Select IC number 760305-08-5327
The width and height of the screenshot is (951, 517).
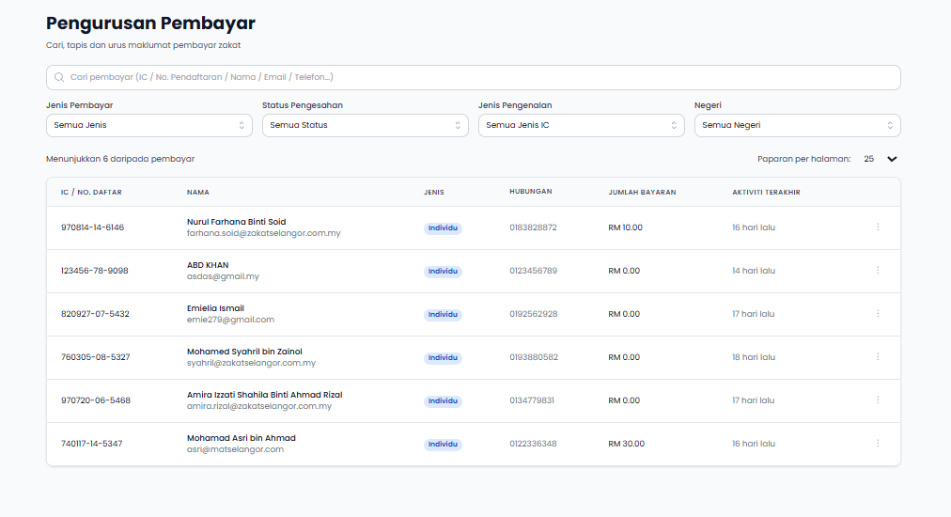coord(96,357)
